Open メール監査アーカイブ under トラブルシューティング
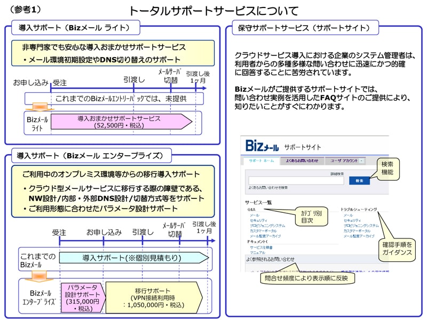The width and height of the screenshot is (427, 320). pyautogui.click(x=359, y=236)
